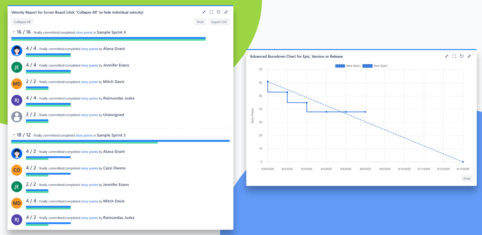Minimize the Velocity Report gadget
This screenshot has height=235, width=482.
(204, 12)
